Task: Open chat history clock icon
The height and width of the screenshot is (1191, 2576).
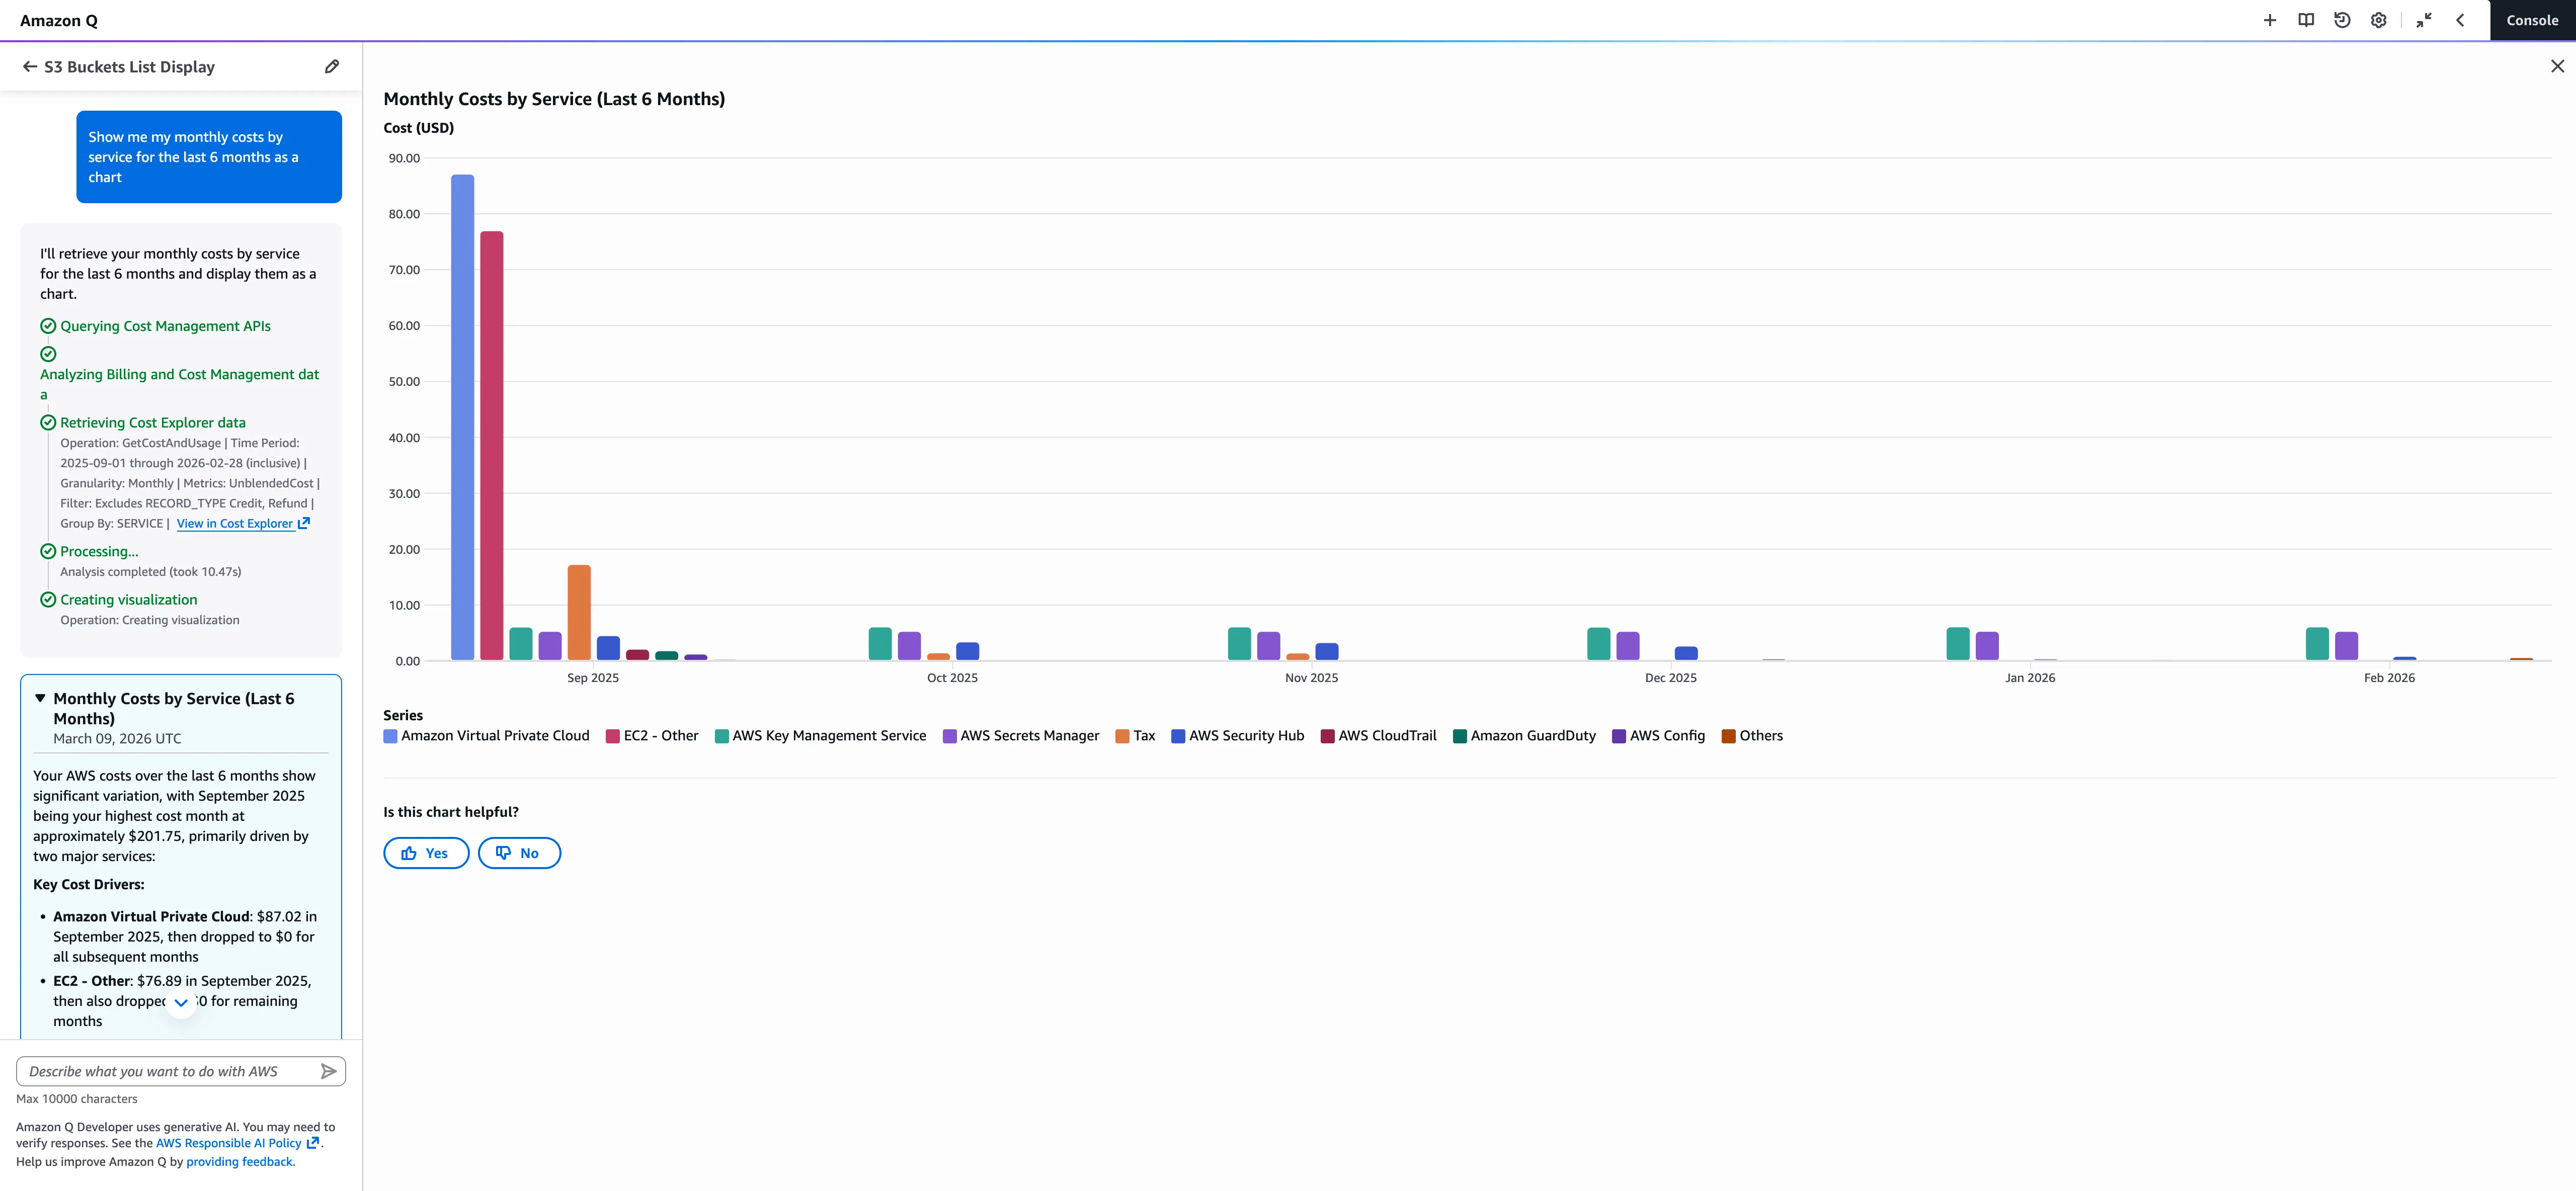Action: pyautogui.click(x=2342, y=20)
